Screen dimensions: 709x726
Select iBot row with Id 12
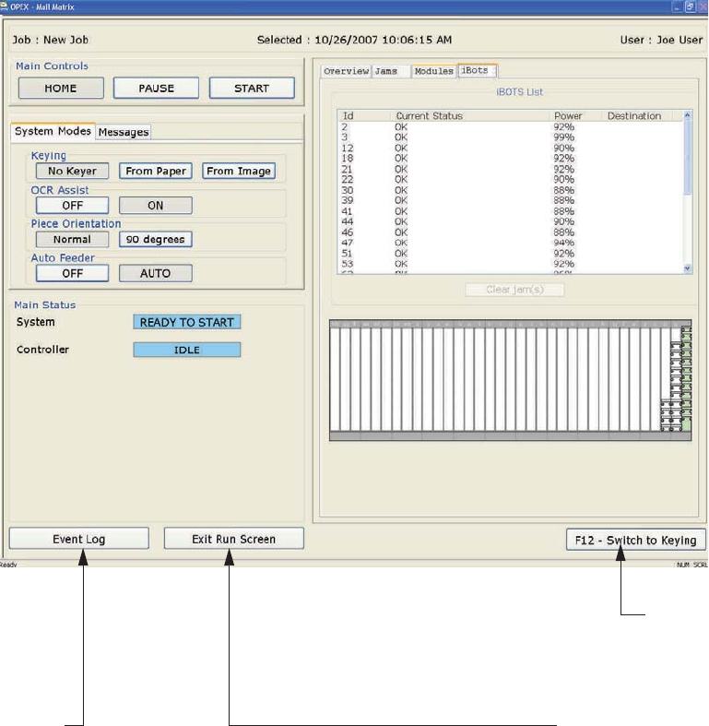[511, 149]
